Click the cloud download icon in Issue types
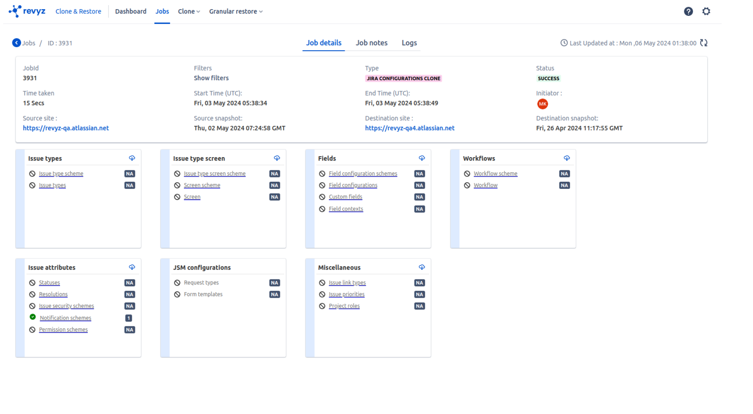The height and width of the screenshot is (414, 753). [x=132, y=158]
